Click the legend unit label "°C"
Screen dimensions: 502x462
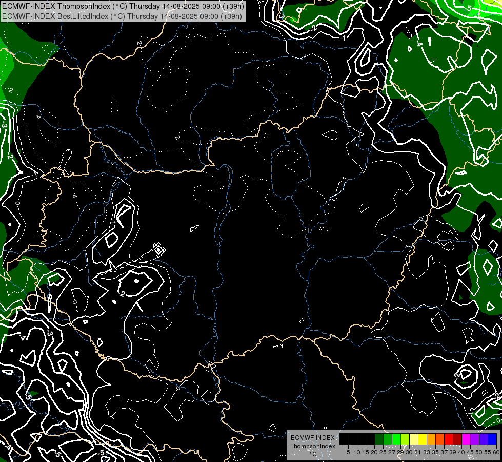313,454
